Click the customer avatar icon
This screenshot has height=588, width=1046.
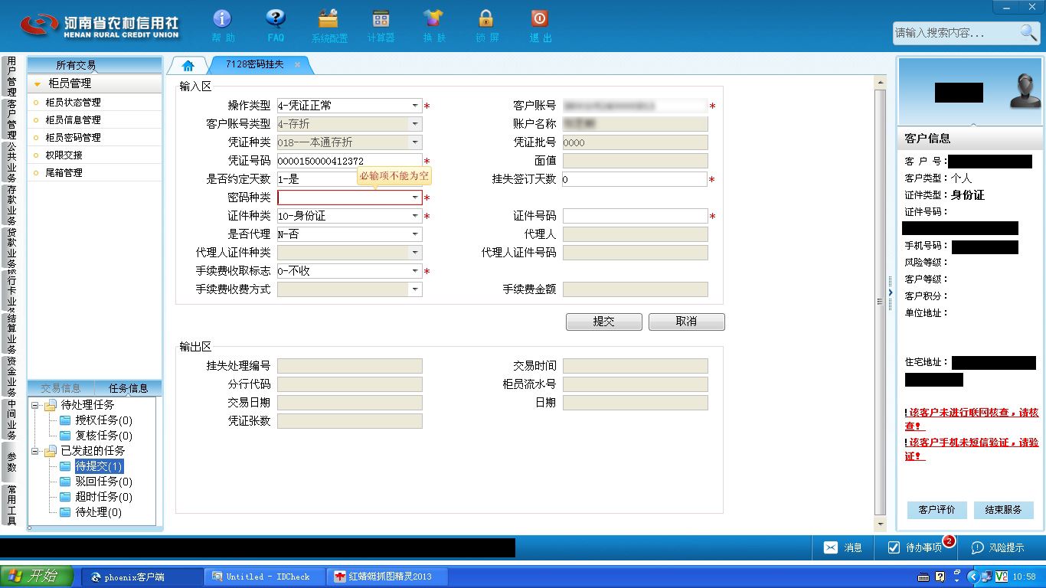[1025, 91]
